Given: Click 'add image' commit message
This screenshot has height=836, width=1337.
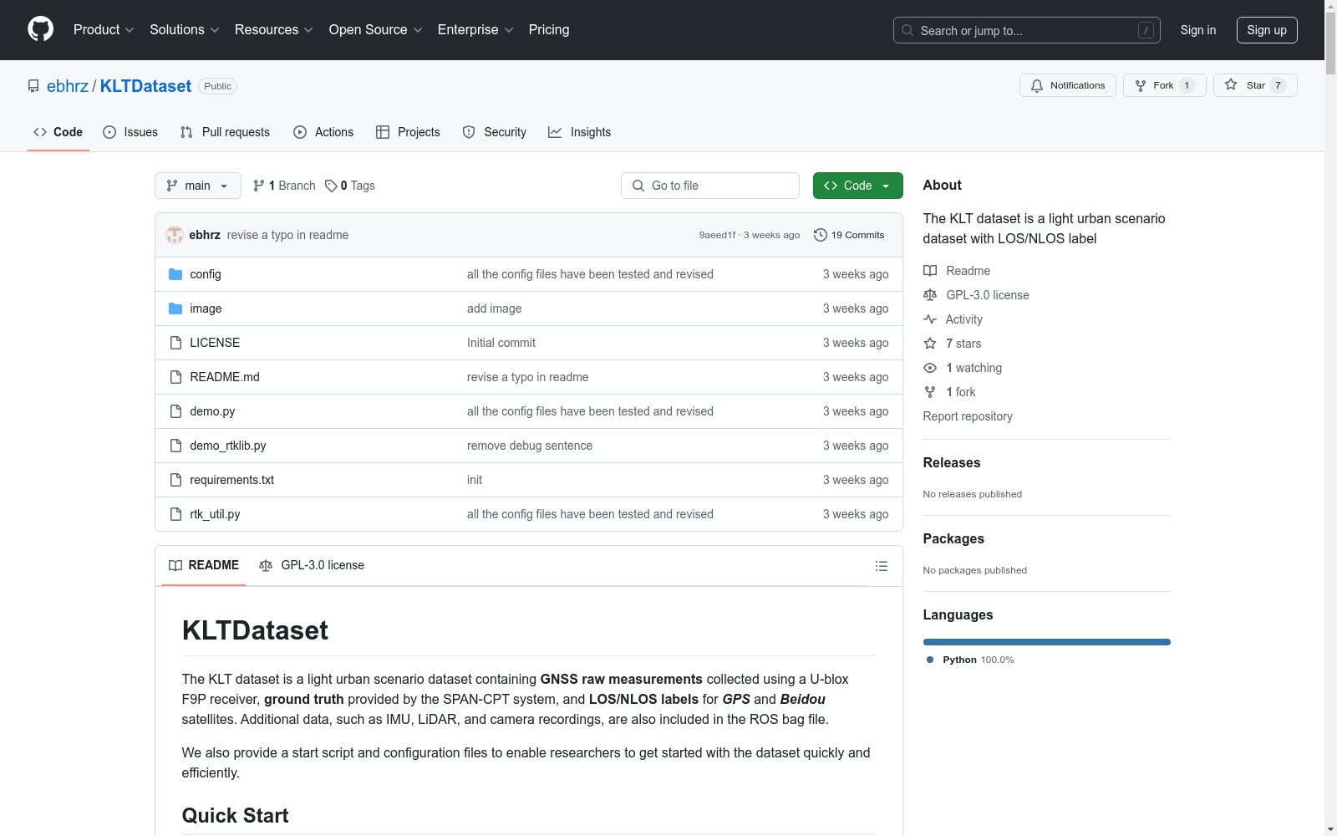Looking at the screenshot, I should tap(494, 308).
